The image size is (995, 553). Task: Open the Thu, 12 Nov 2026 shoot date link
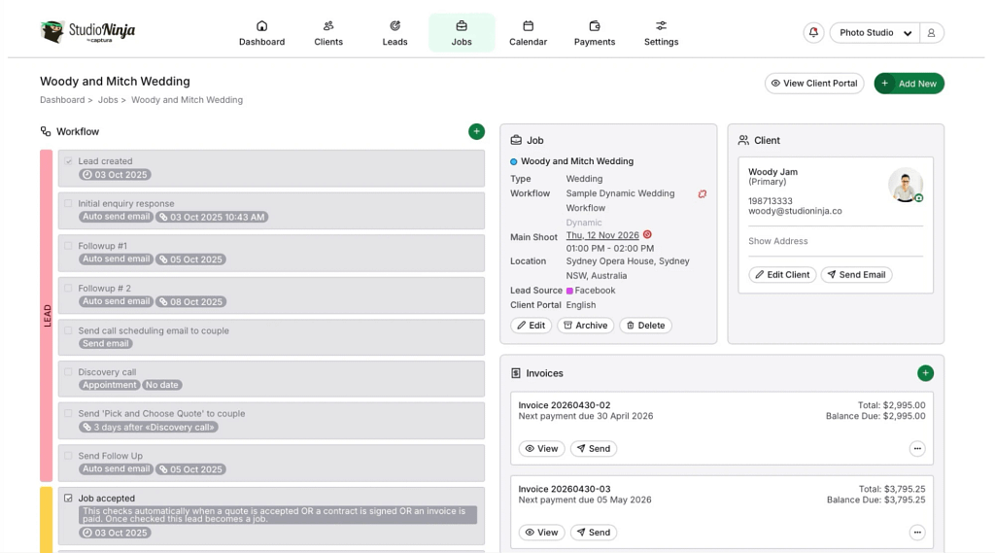point(602,235)
